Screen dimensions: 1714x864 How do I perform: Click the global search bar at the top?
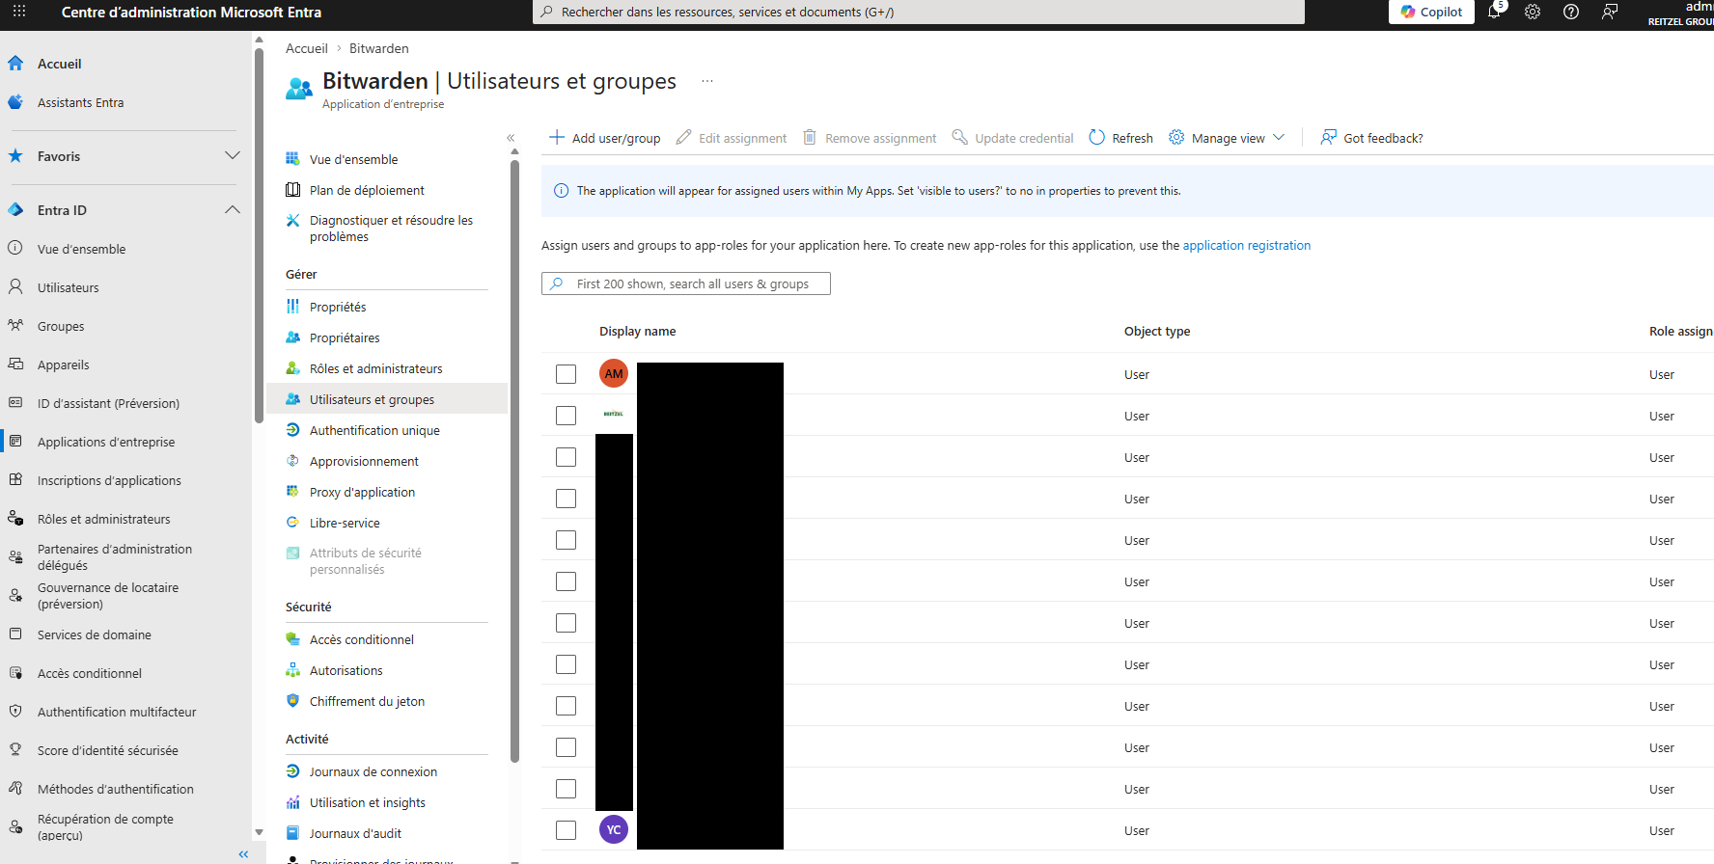point(919,12)
